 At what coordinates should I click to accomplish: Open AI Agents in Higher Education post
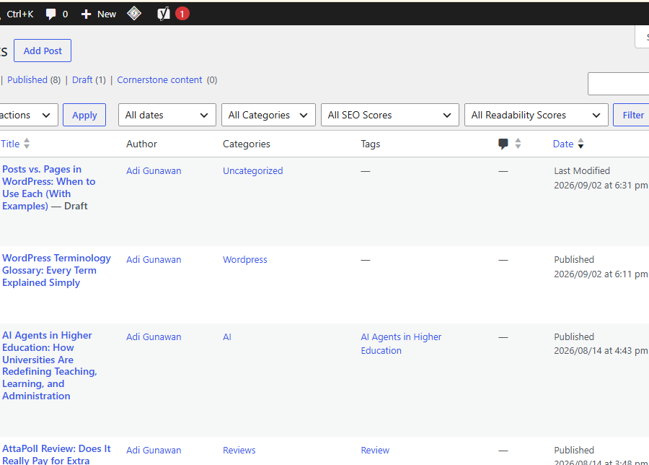tap(49, 365)
